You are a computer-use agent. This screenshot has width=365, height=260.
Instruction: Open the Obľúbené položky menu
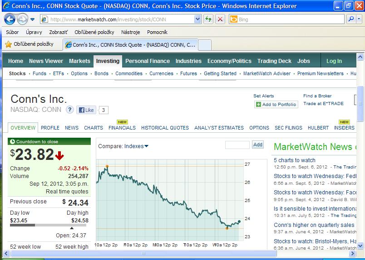[x=94, y=32]
